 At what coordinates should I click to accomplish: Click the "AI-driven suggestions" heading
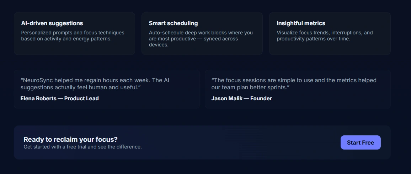52,23
